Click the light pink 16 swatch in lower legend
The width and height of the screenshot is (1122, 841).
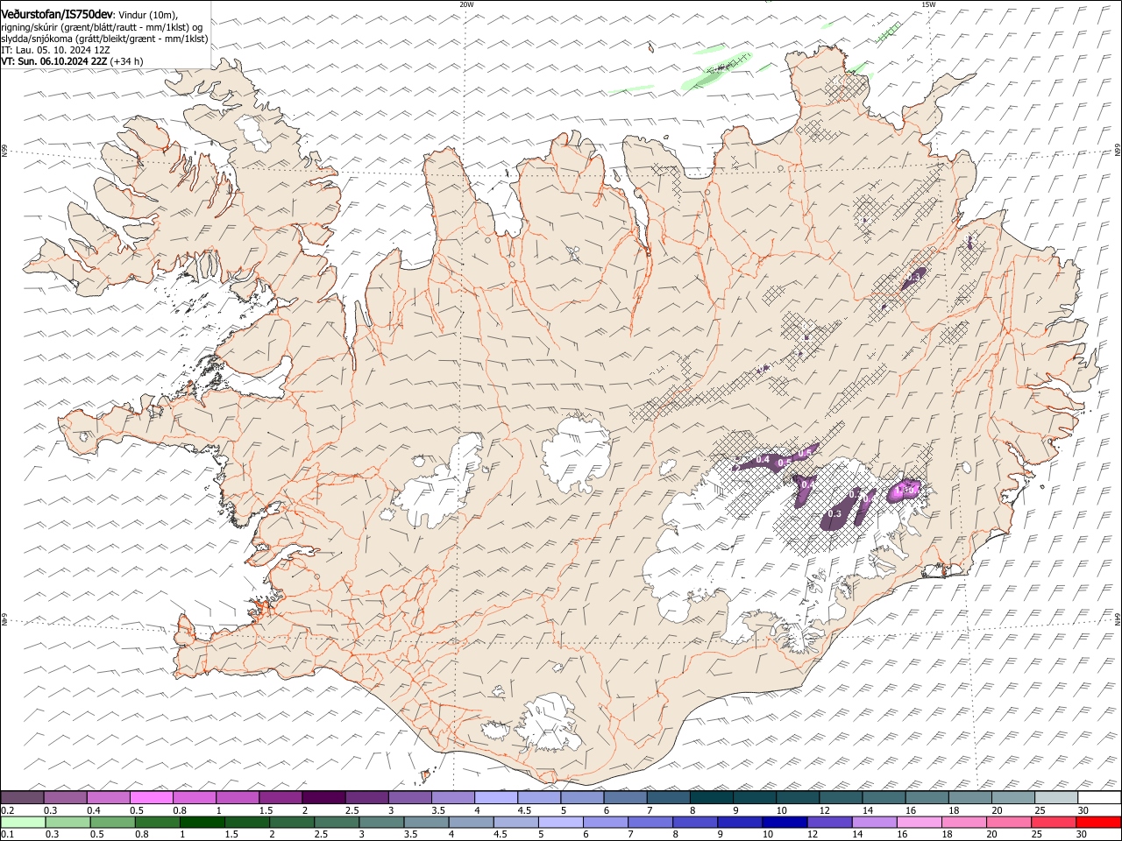(x=920, y=822)
